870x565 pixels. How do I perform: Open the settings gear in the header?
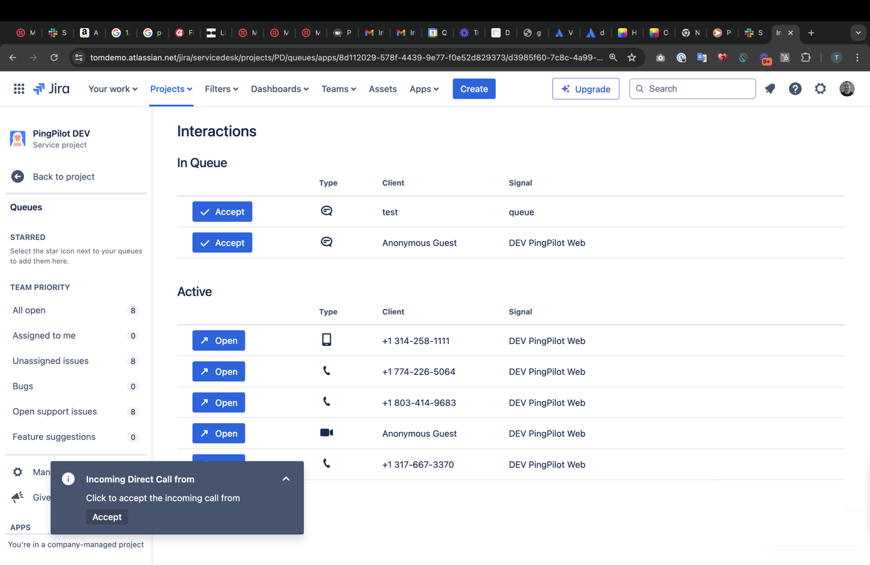point(820,89)
